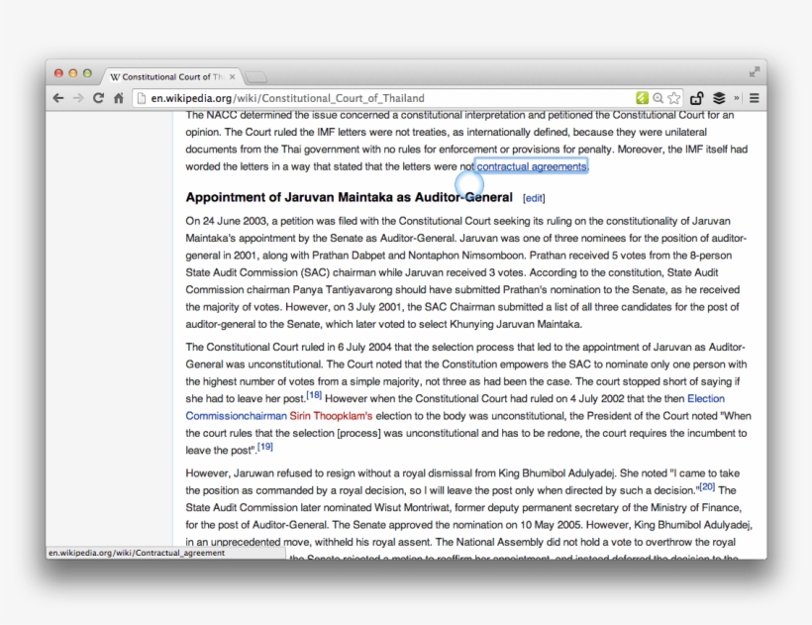The height and width of the screenshot is (625, 812).
Task: Click the text 'Khunying Jaruvan Maintaka'
Action: coord(515,324)
